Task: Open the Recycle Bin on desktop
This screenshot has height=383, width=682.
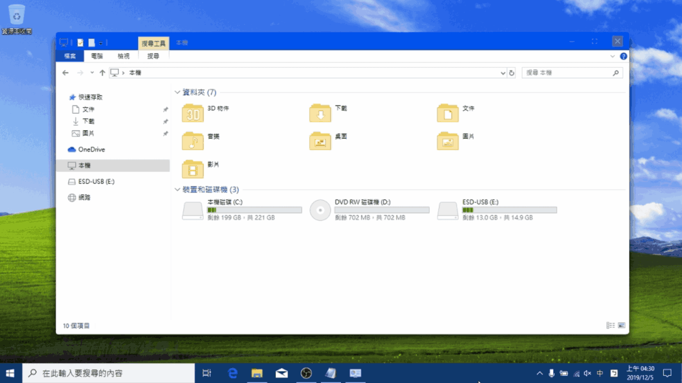Action: point(17,19)
